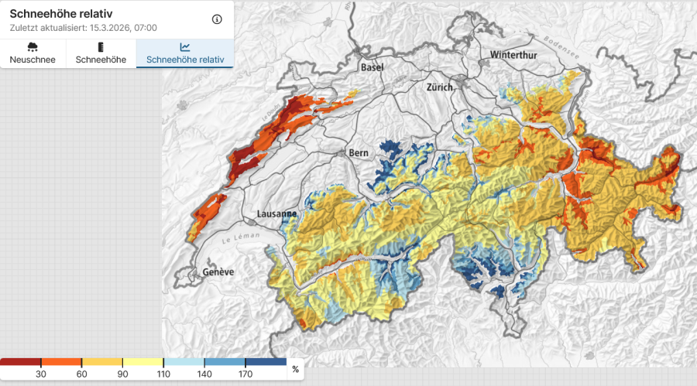
Task: Click the Lausanne city label
Action: tap(276, 213)
